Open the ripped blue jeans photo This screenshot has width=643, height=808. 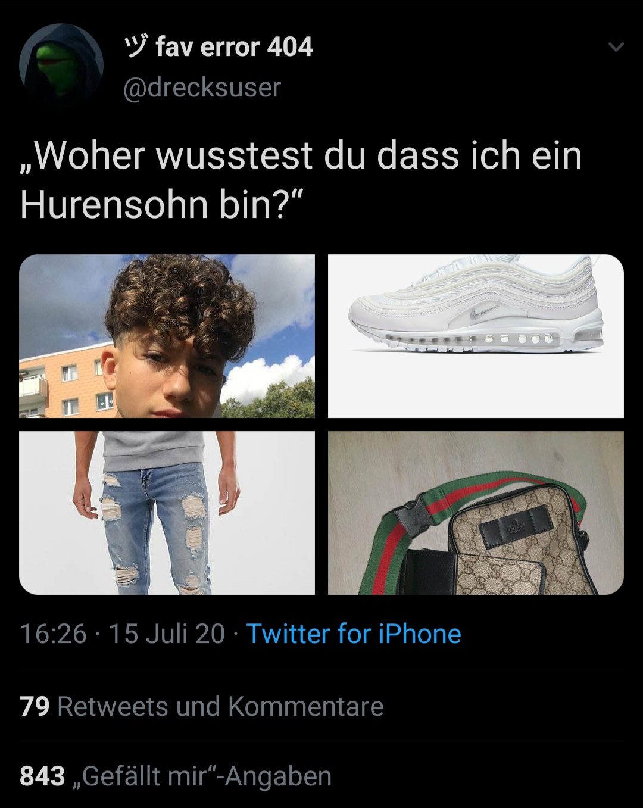coord(167,513)
